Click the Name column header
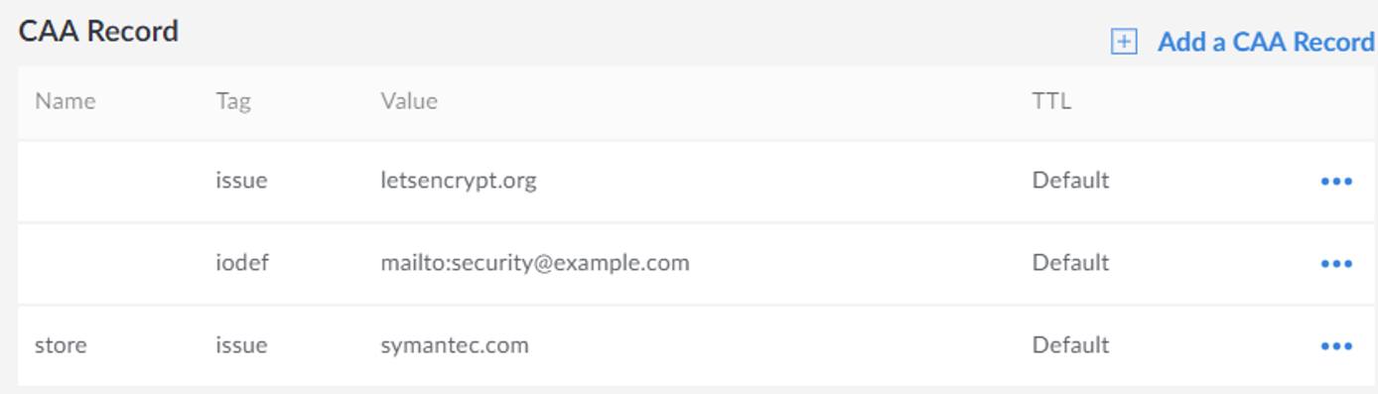This screenshot has width=1378, height=394. tap(66, 101)
